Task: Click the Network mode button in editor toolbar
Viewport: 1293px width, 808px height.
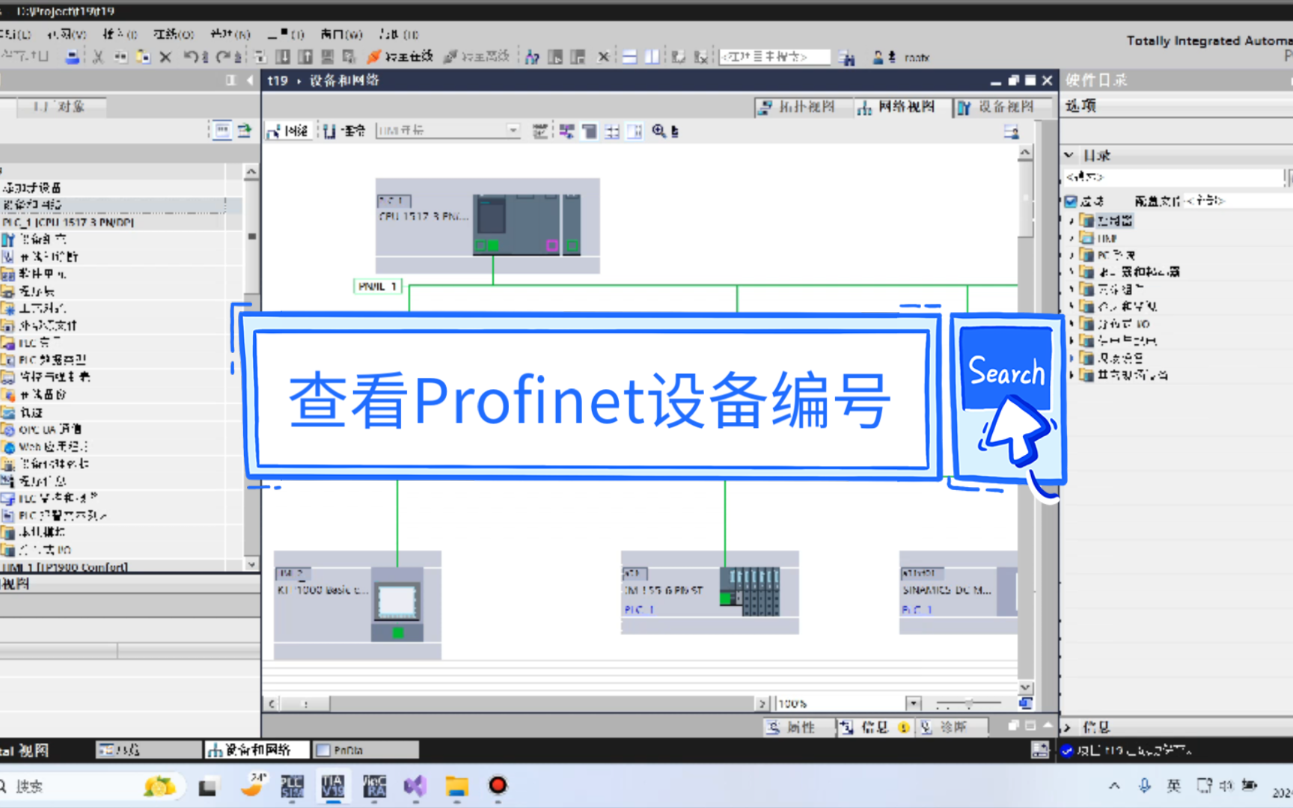Action: 287,131
